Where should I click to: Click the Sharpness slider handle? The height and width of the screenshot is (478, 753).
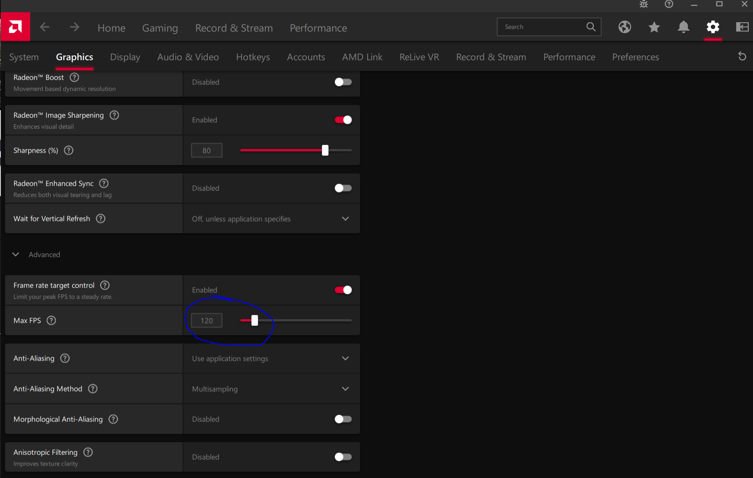point(325,150)
